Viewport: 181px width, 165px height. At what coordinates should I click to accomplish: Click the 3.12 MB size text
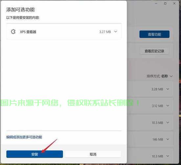(157, 106)
